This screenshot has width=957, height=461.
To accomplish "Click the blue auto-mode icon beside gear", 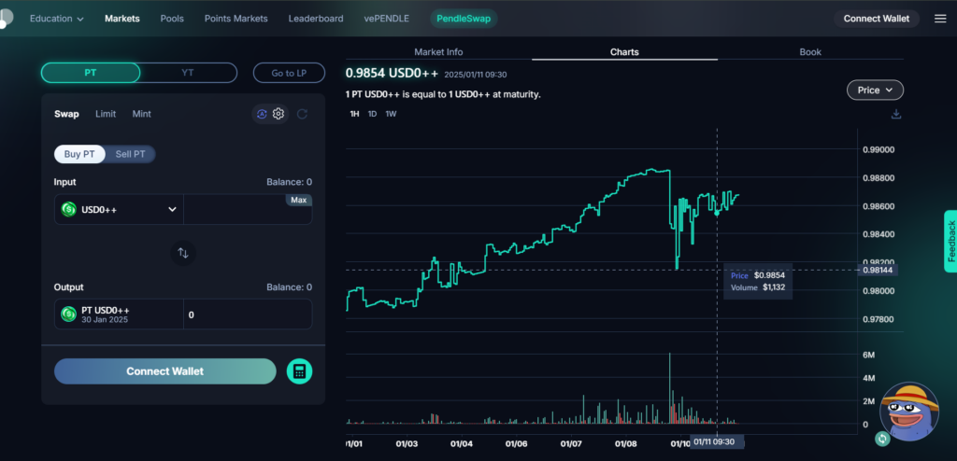I will click(x=262, y=114).
